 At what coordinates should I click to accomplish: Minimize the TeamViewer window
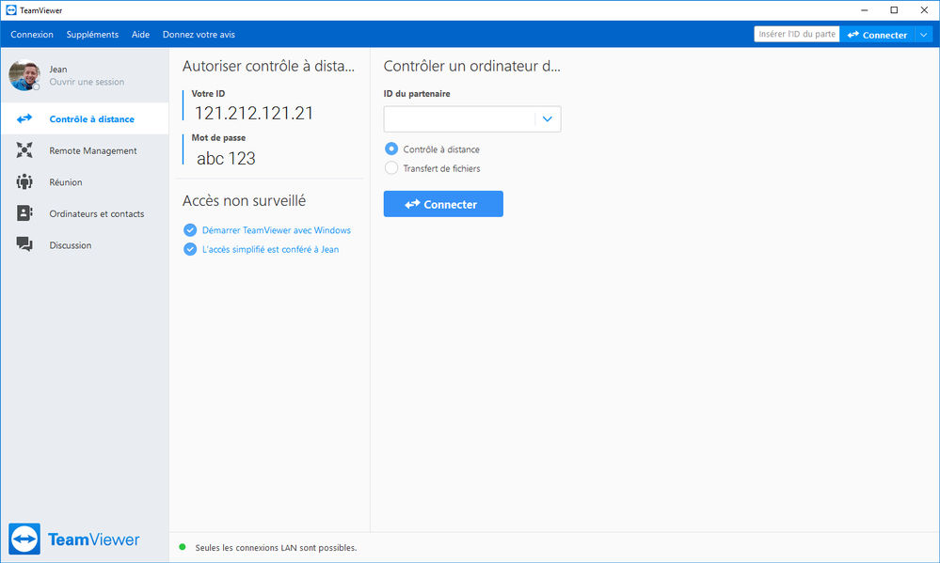pyautogui.click(x=865, y=10)
